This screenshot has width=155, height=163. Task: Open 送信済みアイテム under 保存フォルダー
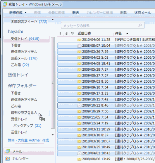[x=24, y=100]
